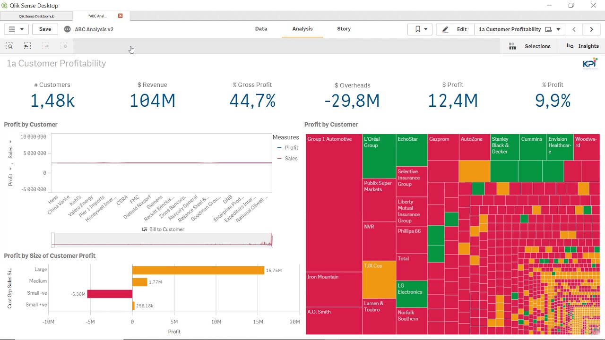
Task: Click the Hess axis label
Action: point(53,200)
